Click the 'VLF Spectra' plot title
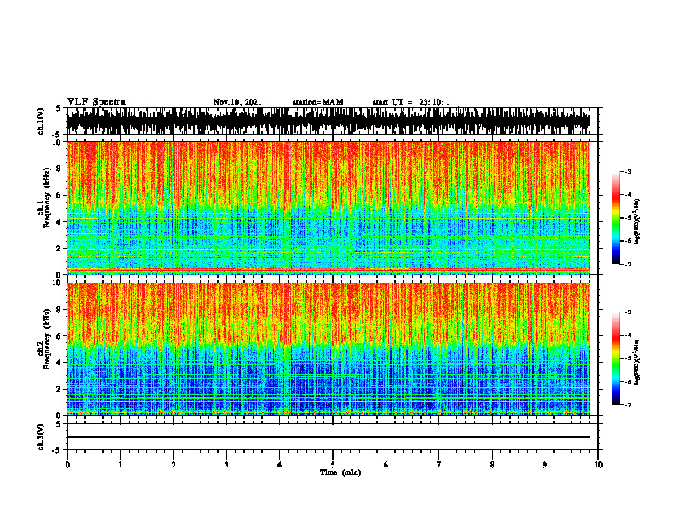 96,102
